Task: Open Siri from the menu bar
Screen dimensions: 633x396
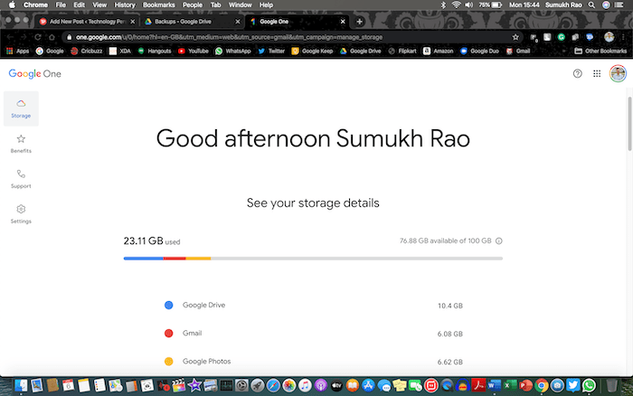Action: point(606,5)
